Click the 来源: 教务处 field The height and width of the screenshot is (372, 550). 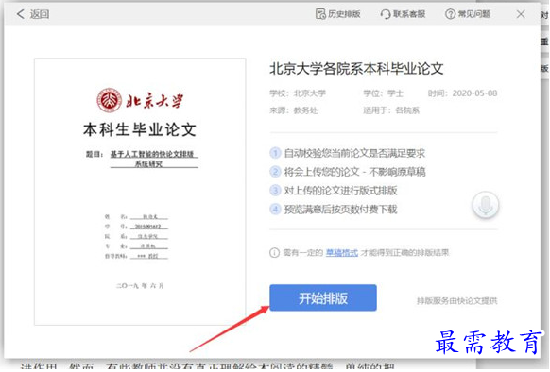pyautogui.click(x=293, y=110)
